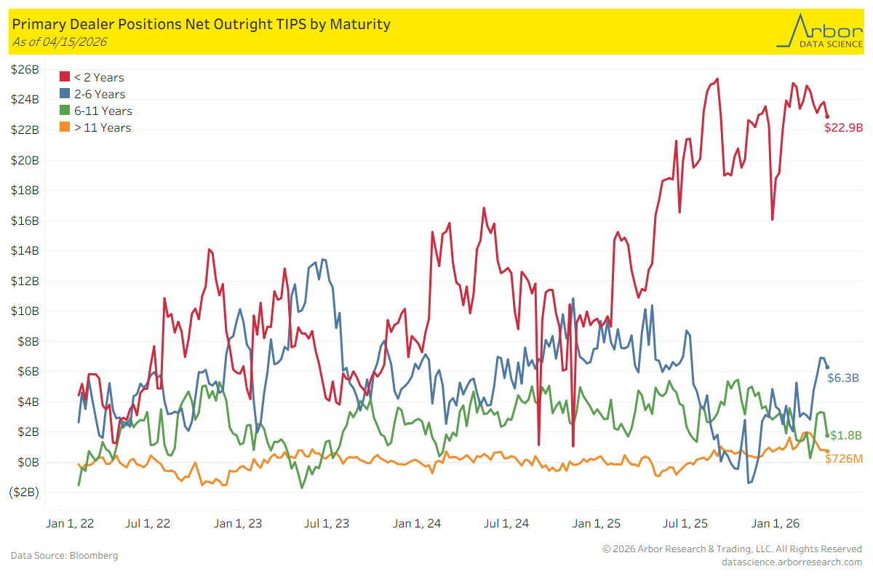Click the $726M orange series value label
This screenshot has height=582, width=873.
coord(843,458)
